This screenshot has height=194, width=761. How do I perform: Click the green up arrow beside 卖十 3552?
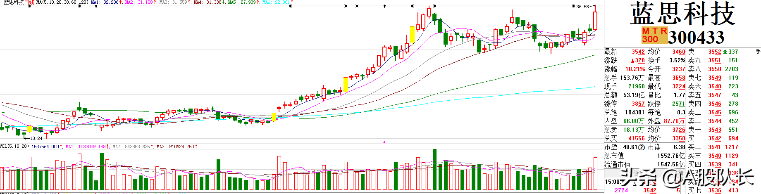coord(725,52)
